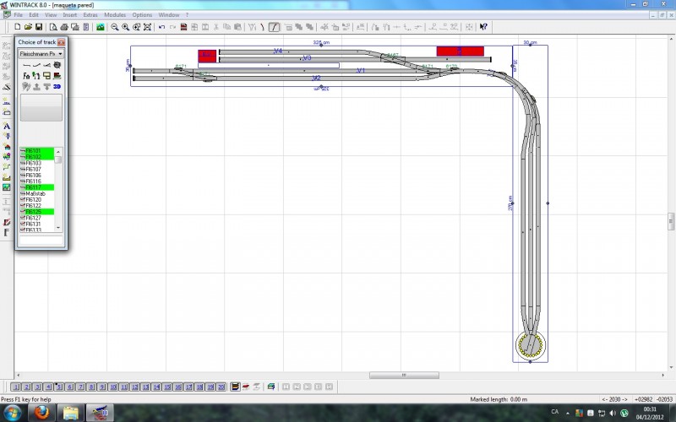
Task: Click the red stacked layers toolbar icon
Action: 183,27
